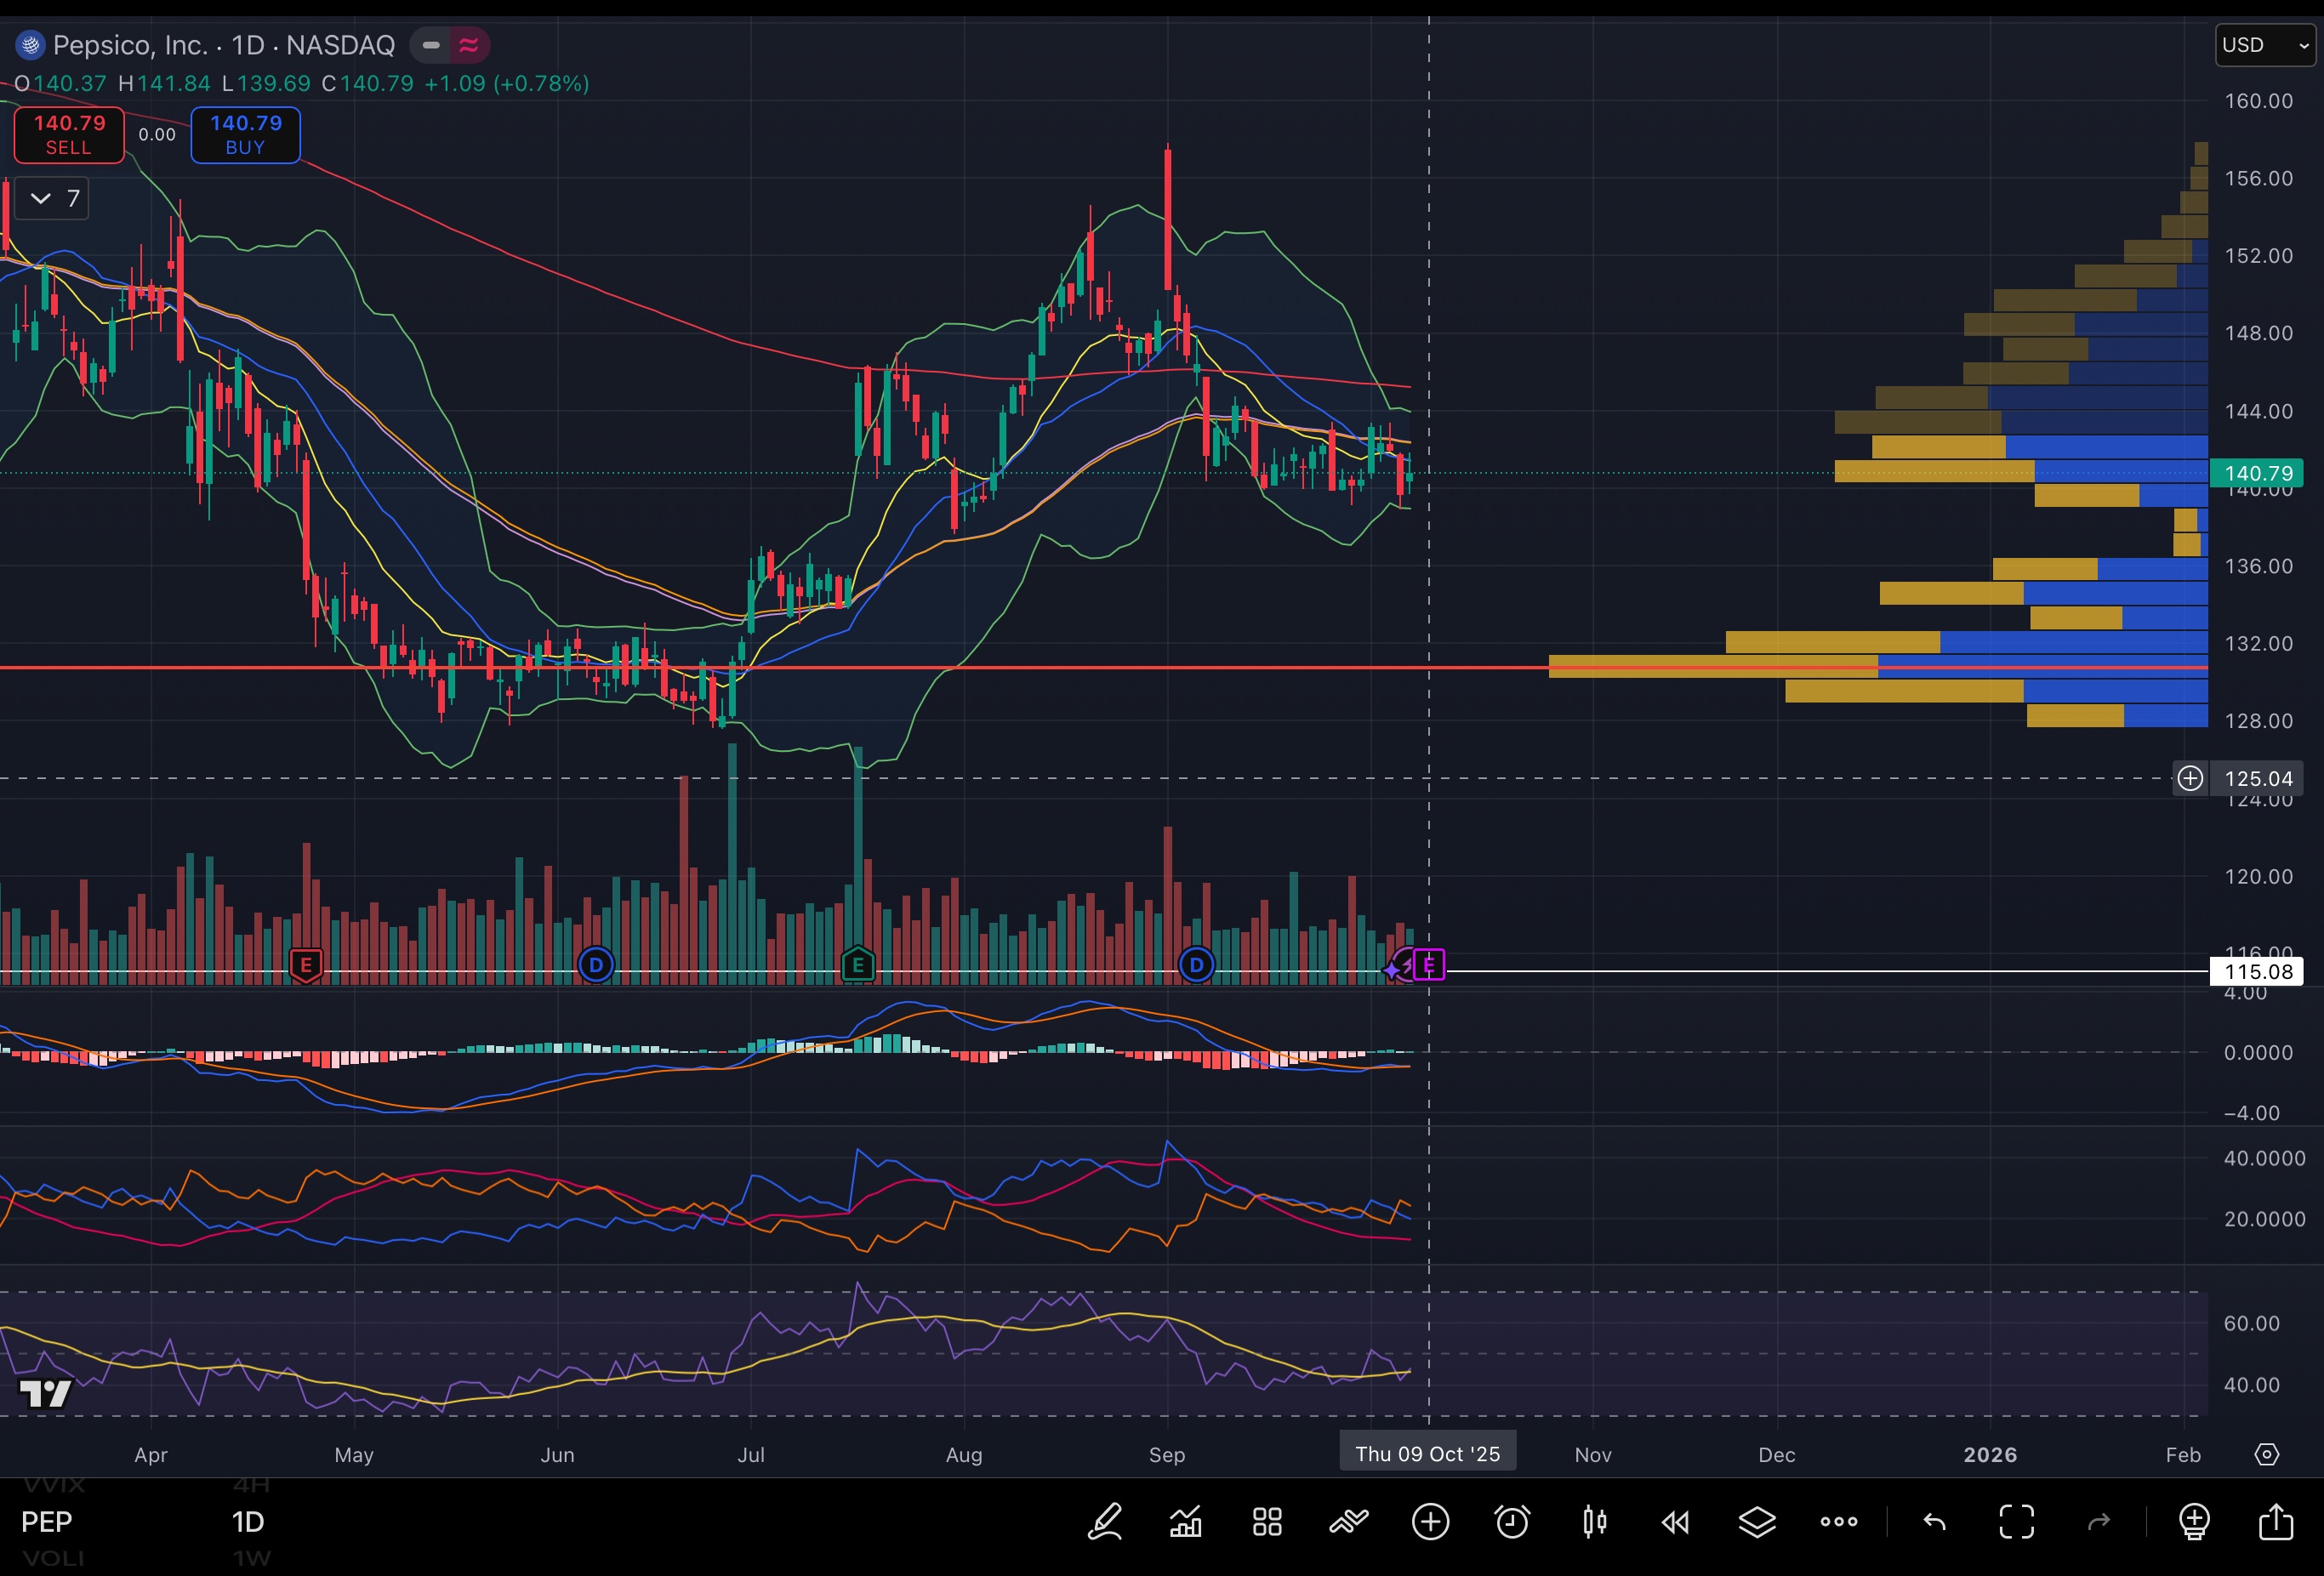This screenshot has height=1576, width=2324.
Task: Click the undo arrow
Action: click(1934, 1522)
